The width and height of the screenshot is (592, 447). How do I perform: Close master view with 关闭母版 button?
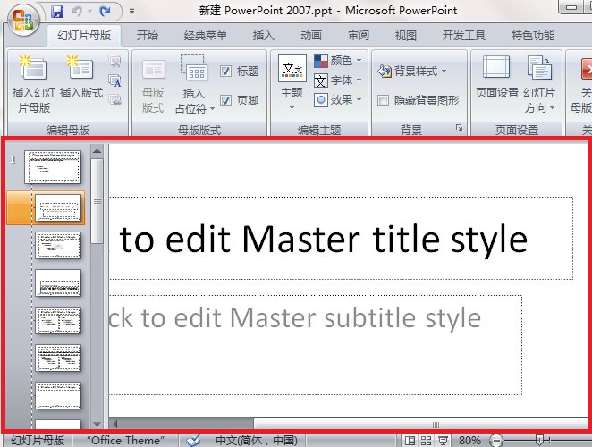click(581, 84)
